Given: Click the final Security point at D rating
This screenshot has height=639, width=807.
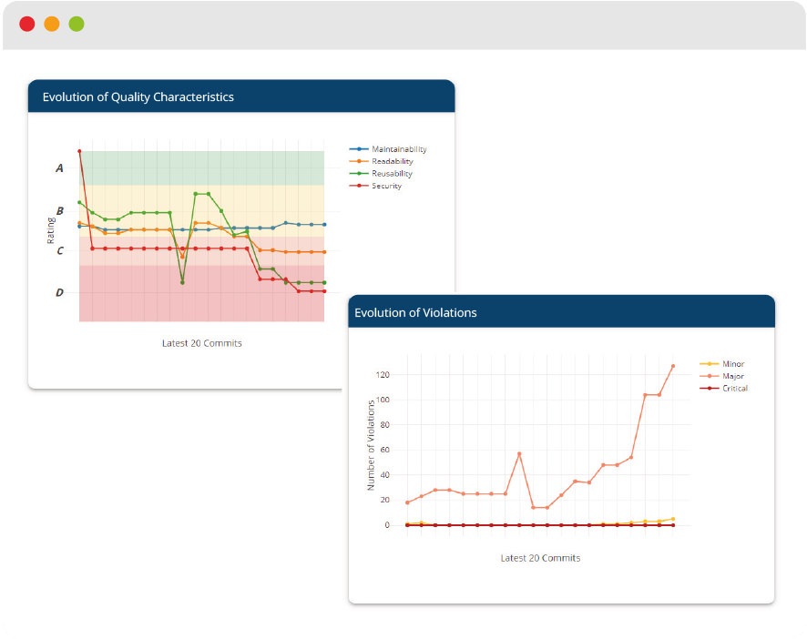Looking at the screenshot, I should (324, 291).
